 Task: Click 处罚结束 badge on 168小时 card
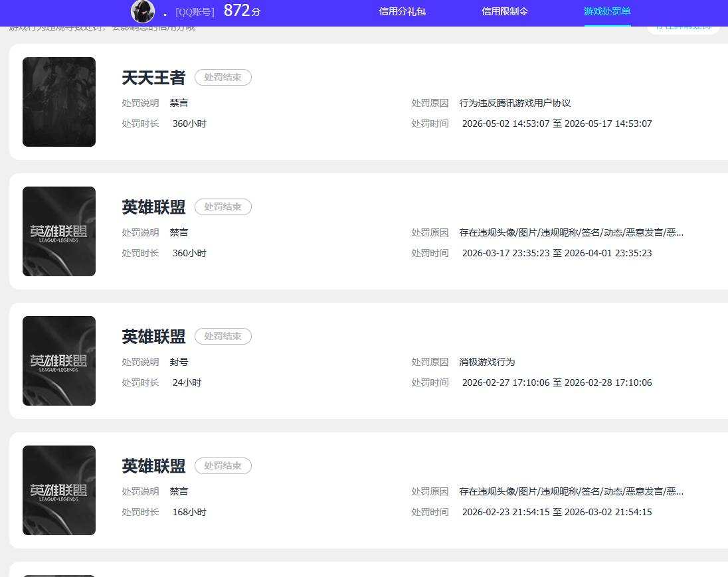(223, 466)
